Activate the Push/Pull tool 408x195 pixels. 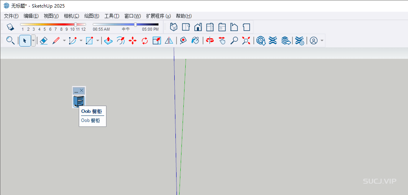coord(108,41)
